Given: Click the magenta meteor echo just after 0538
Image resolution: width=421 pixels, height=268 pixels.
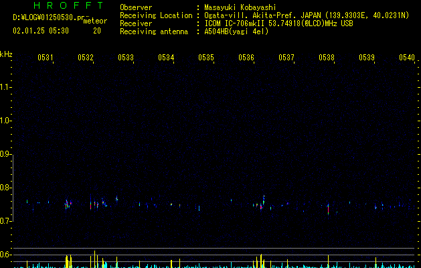Looking at the screenshot, I should 328,209.
